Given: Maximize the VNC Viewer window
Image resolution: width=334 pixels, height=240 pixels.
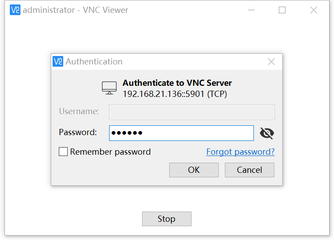Looking at the screenshot, I should [282, 10].
